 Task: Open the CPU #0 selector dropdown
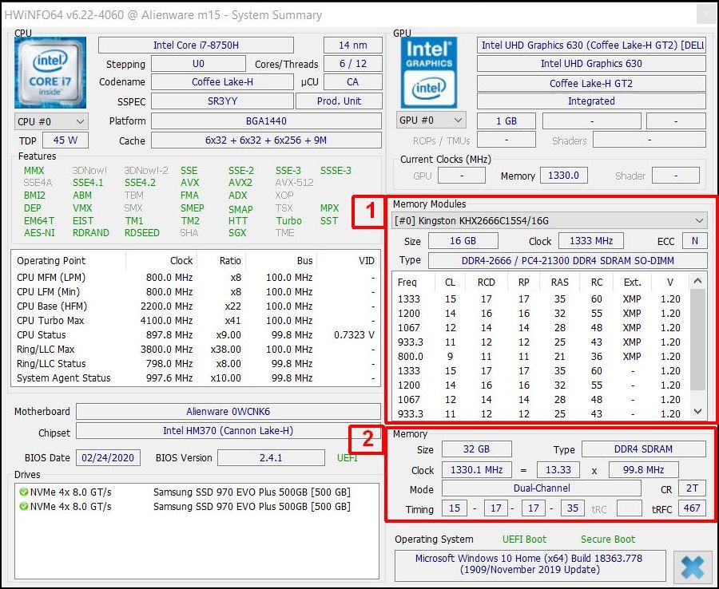(x=51, y=122)
